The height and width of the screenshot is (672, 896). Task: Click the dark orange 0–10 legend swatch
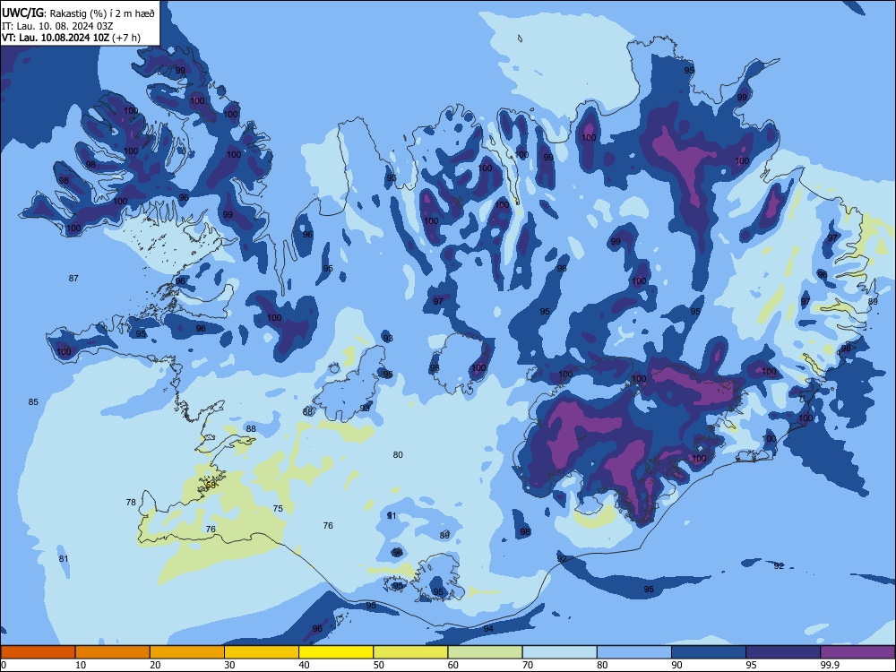[38, 652]
